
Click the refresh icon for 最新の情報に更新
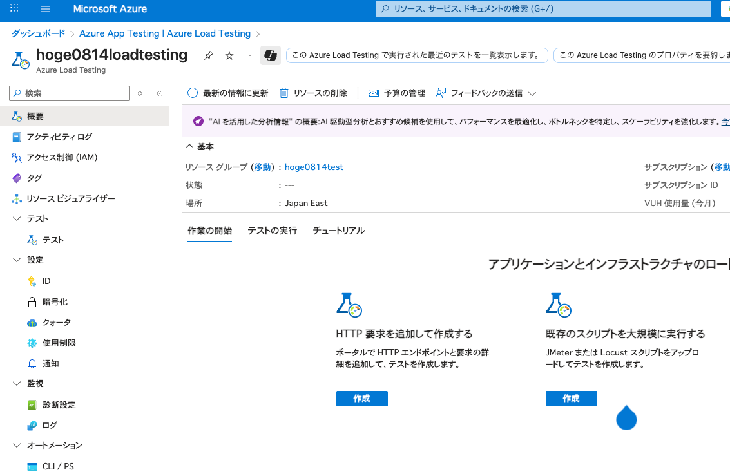[x=192, y=93]
